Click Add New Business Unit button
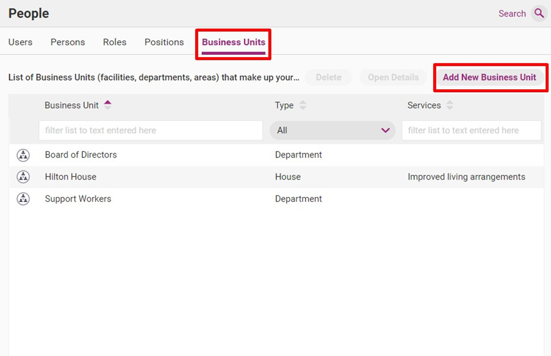This screenshot has height=356, width=551. pyautogui.click(x=489, y=78)
